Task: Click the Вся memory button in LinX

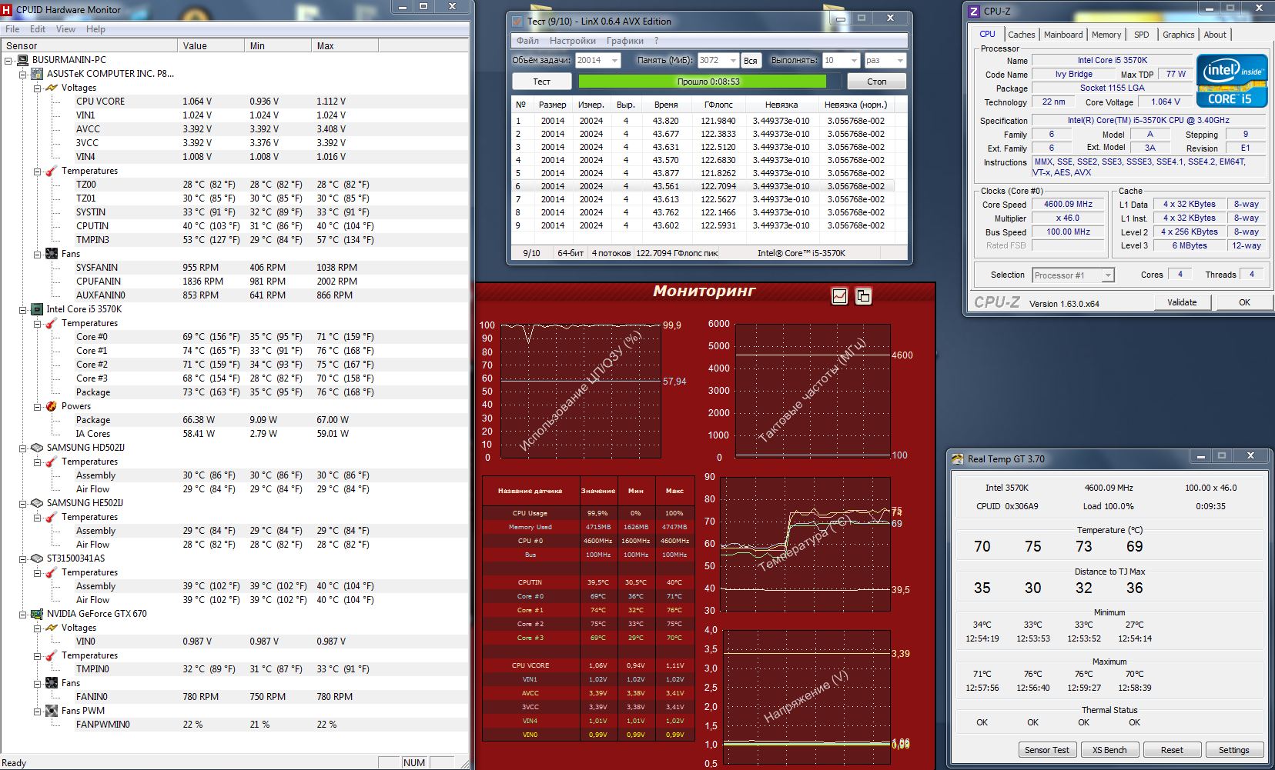Action: click(x=751, y=60)
